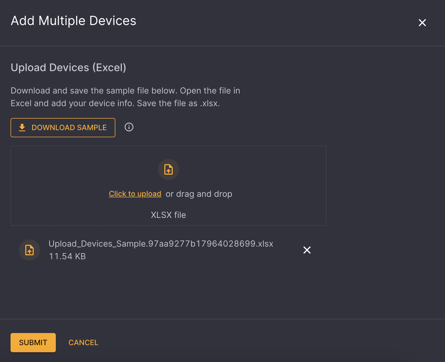
Task: Click the 'XLSX file' label in drop zone
Action: tap(168, 215)
